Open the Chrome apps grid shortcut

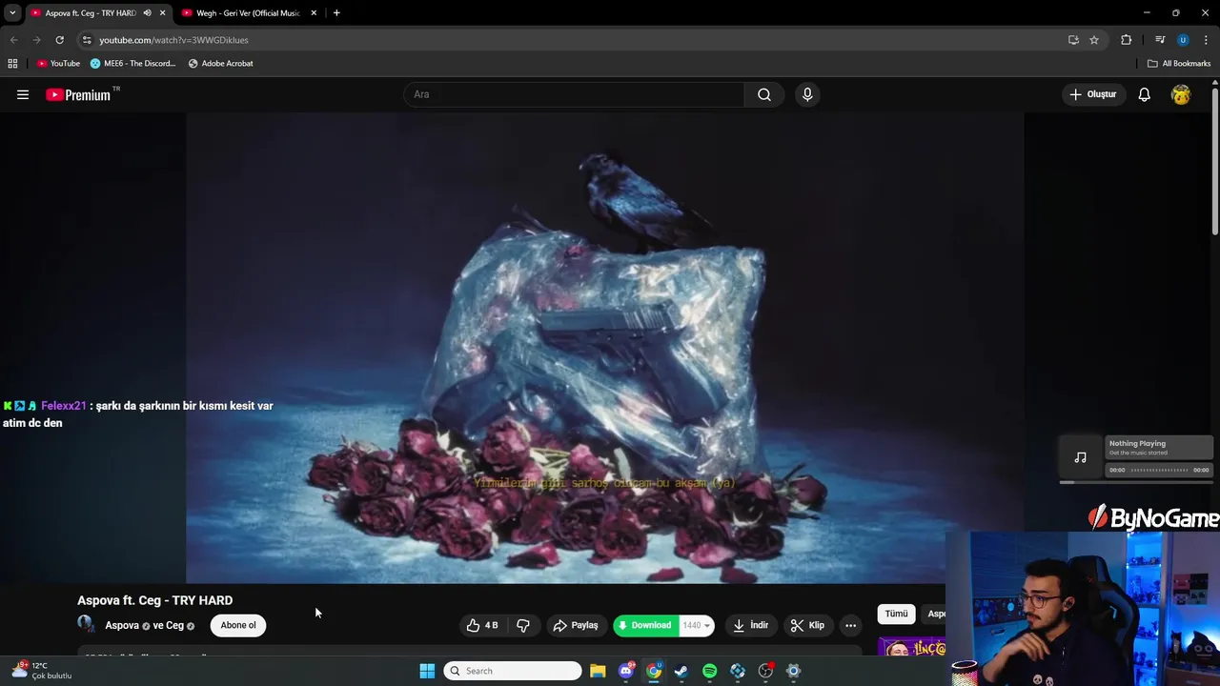12,64
